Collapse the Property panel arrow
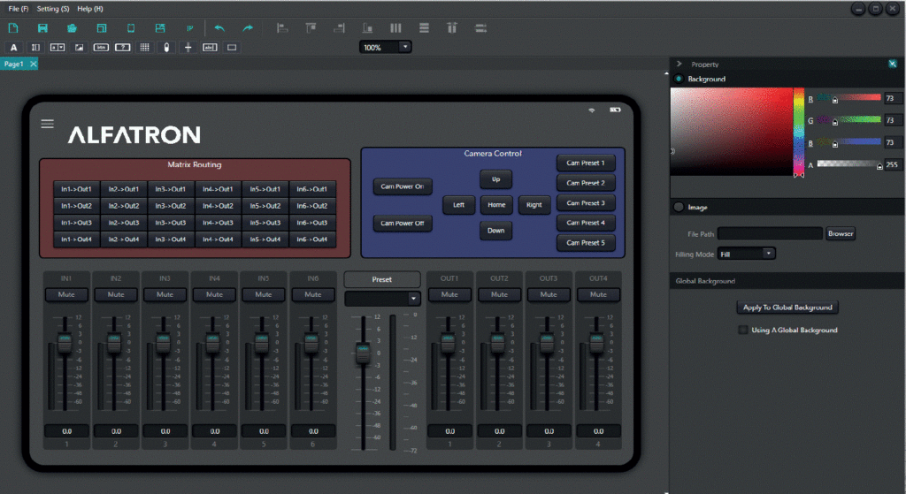 pyautogui.click(x=679, y=64)
